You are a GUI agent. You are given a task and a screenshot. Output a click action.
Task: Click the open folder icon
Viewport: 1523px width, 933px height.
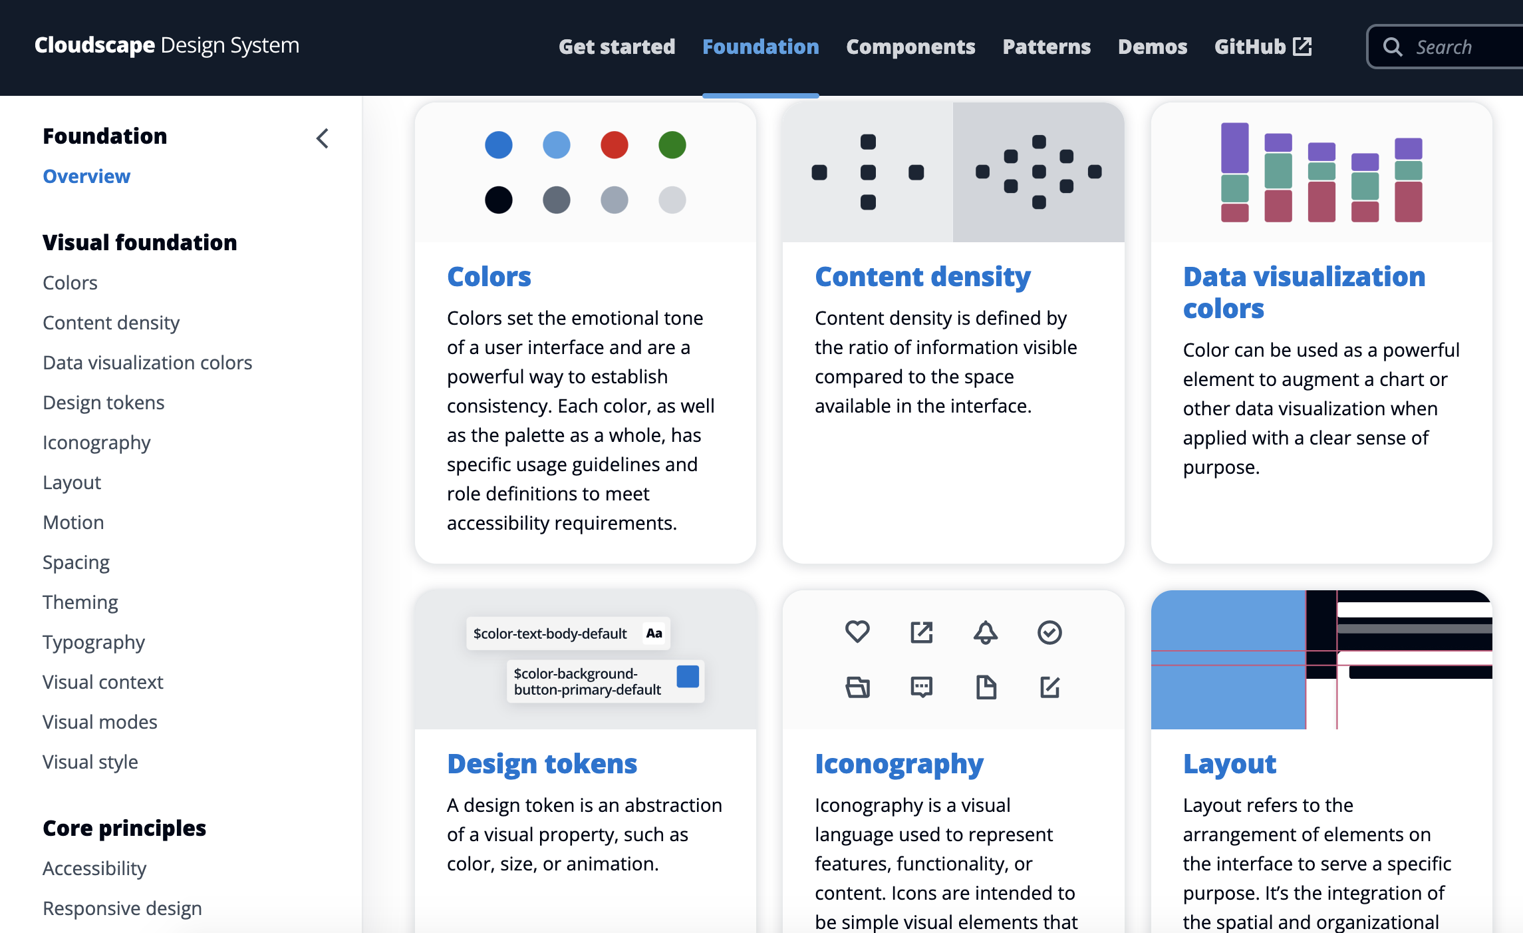tap(857, 687)
